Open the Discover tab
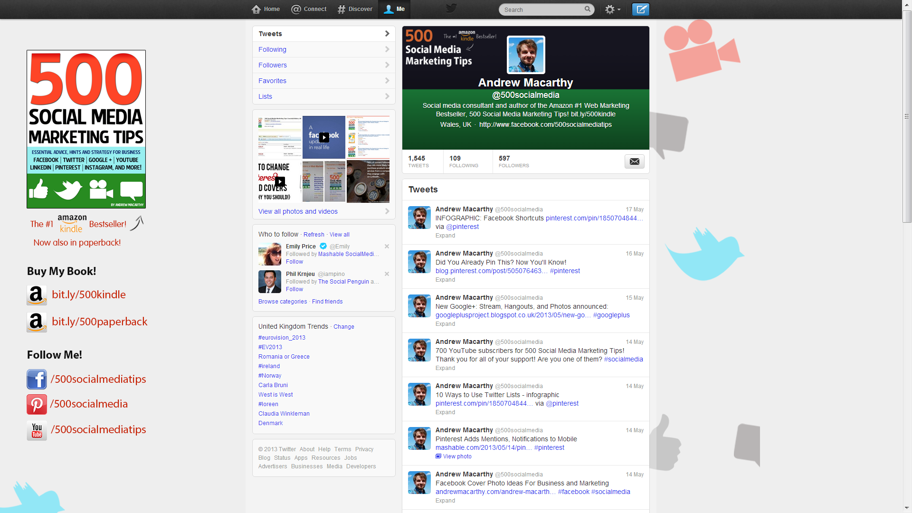 click(x=355, y=9)
